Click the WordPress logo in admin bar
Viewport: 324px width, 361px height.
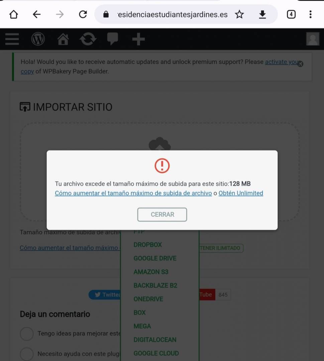pos(38,39)
